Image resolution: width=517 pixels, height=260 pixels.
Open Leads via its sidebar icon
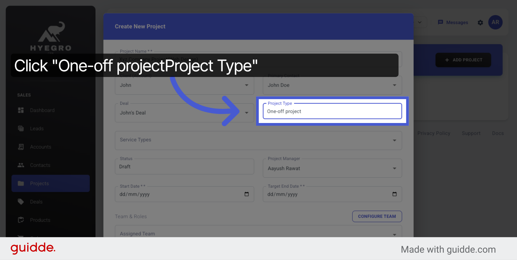click(21, 128)
